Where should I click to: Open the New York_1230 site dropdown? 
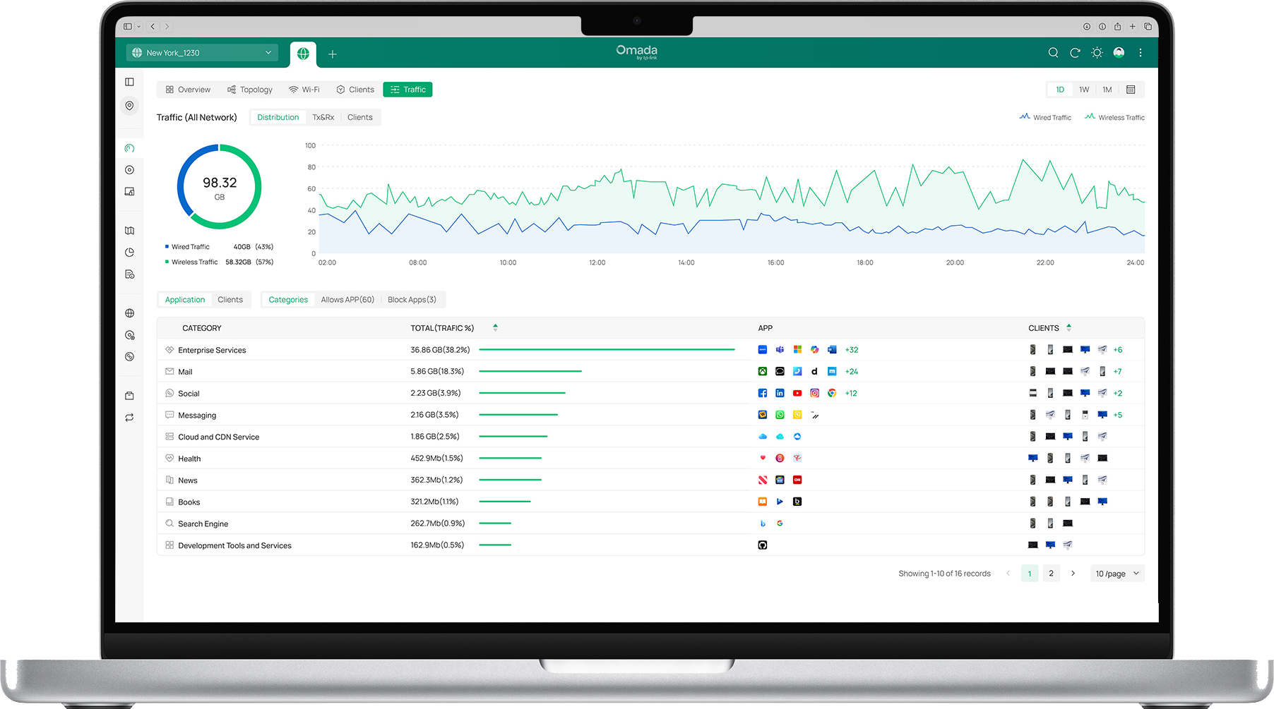coord(202,53)
